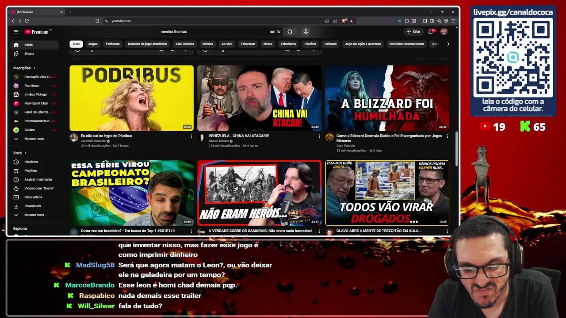Viewport: 566px width, 318px height.
Task: Open Seus vídeos in sidebar
Action: 34,197
